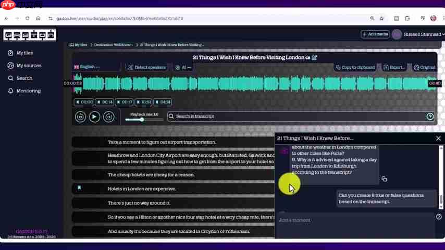
Task: Click the site info icon in address bar
Action: [x=51, y=18]
